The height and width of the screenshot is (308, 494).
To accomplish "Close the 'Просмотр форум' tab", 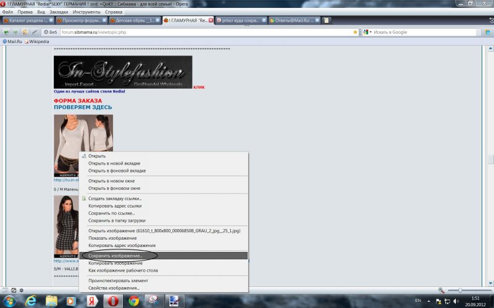I will click(104, 20).
